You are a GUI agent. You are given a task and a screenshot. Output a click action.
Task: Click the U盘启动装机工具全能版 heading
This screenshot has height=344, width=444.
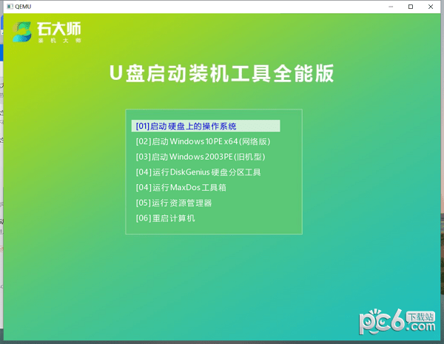221,73
